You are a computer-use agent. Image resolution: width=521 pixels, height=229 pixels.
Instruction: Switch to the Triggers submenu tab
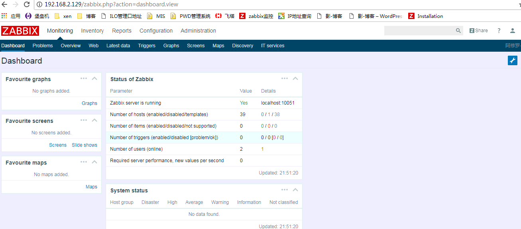click(x=147, y=46)
